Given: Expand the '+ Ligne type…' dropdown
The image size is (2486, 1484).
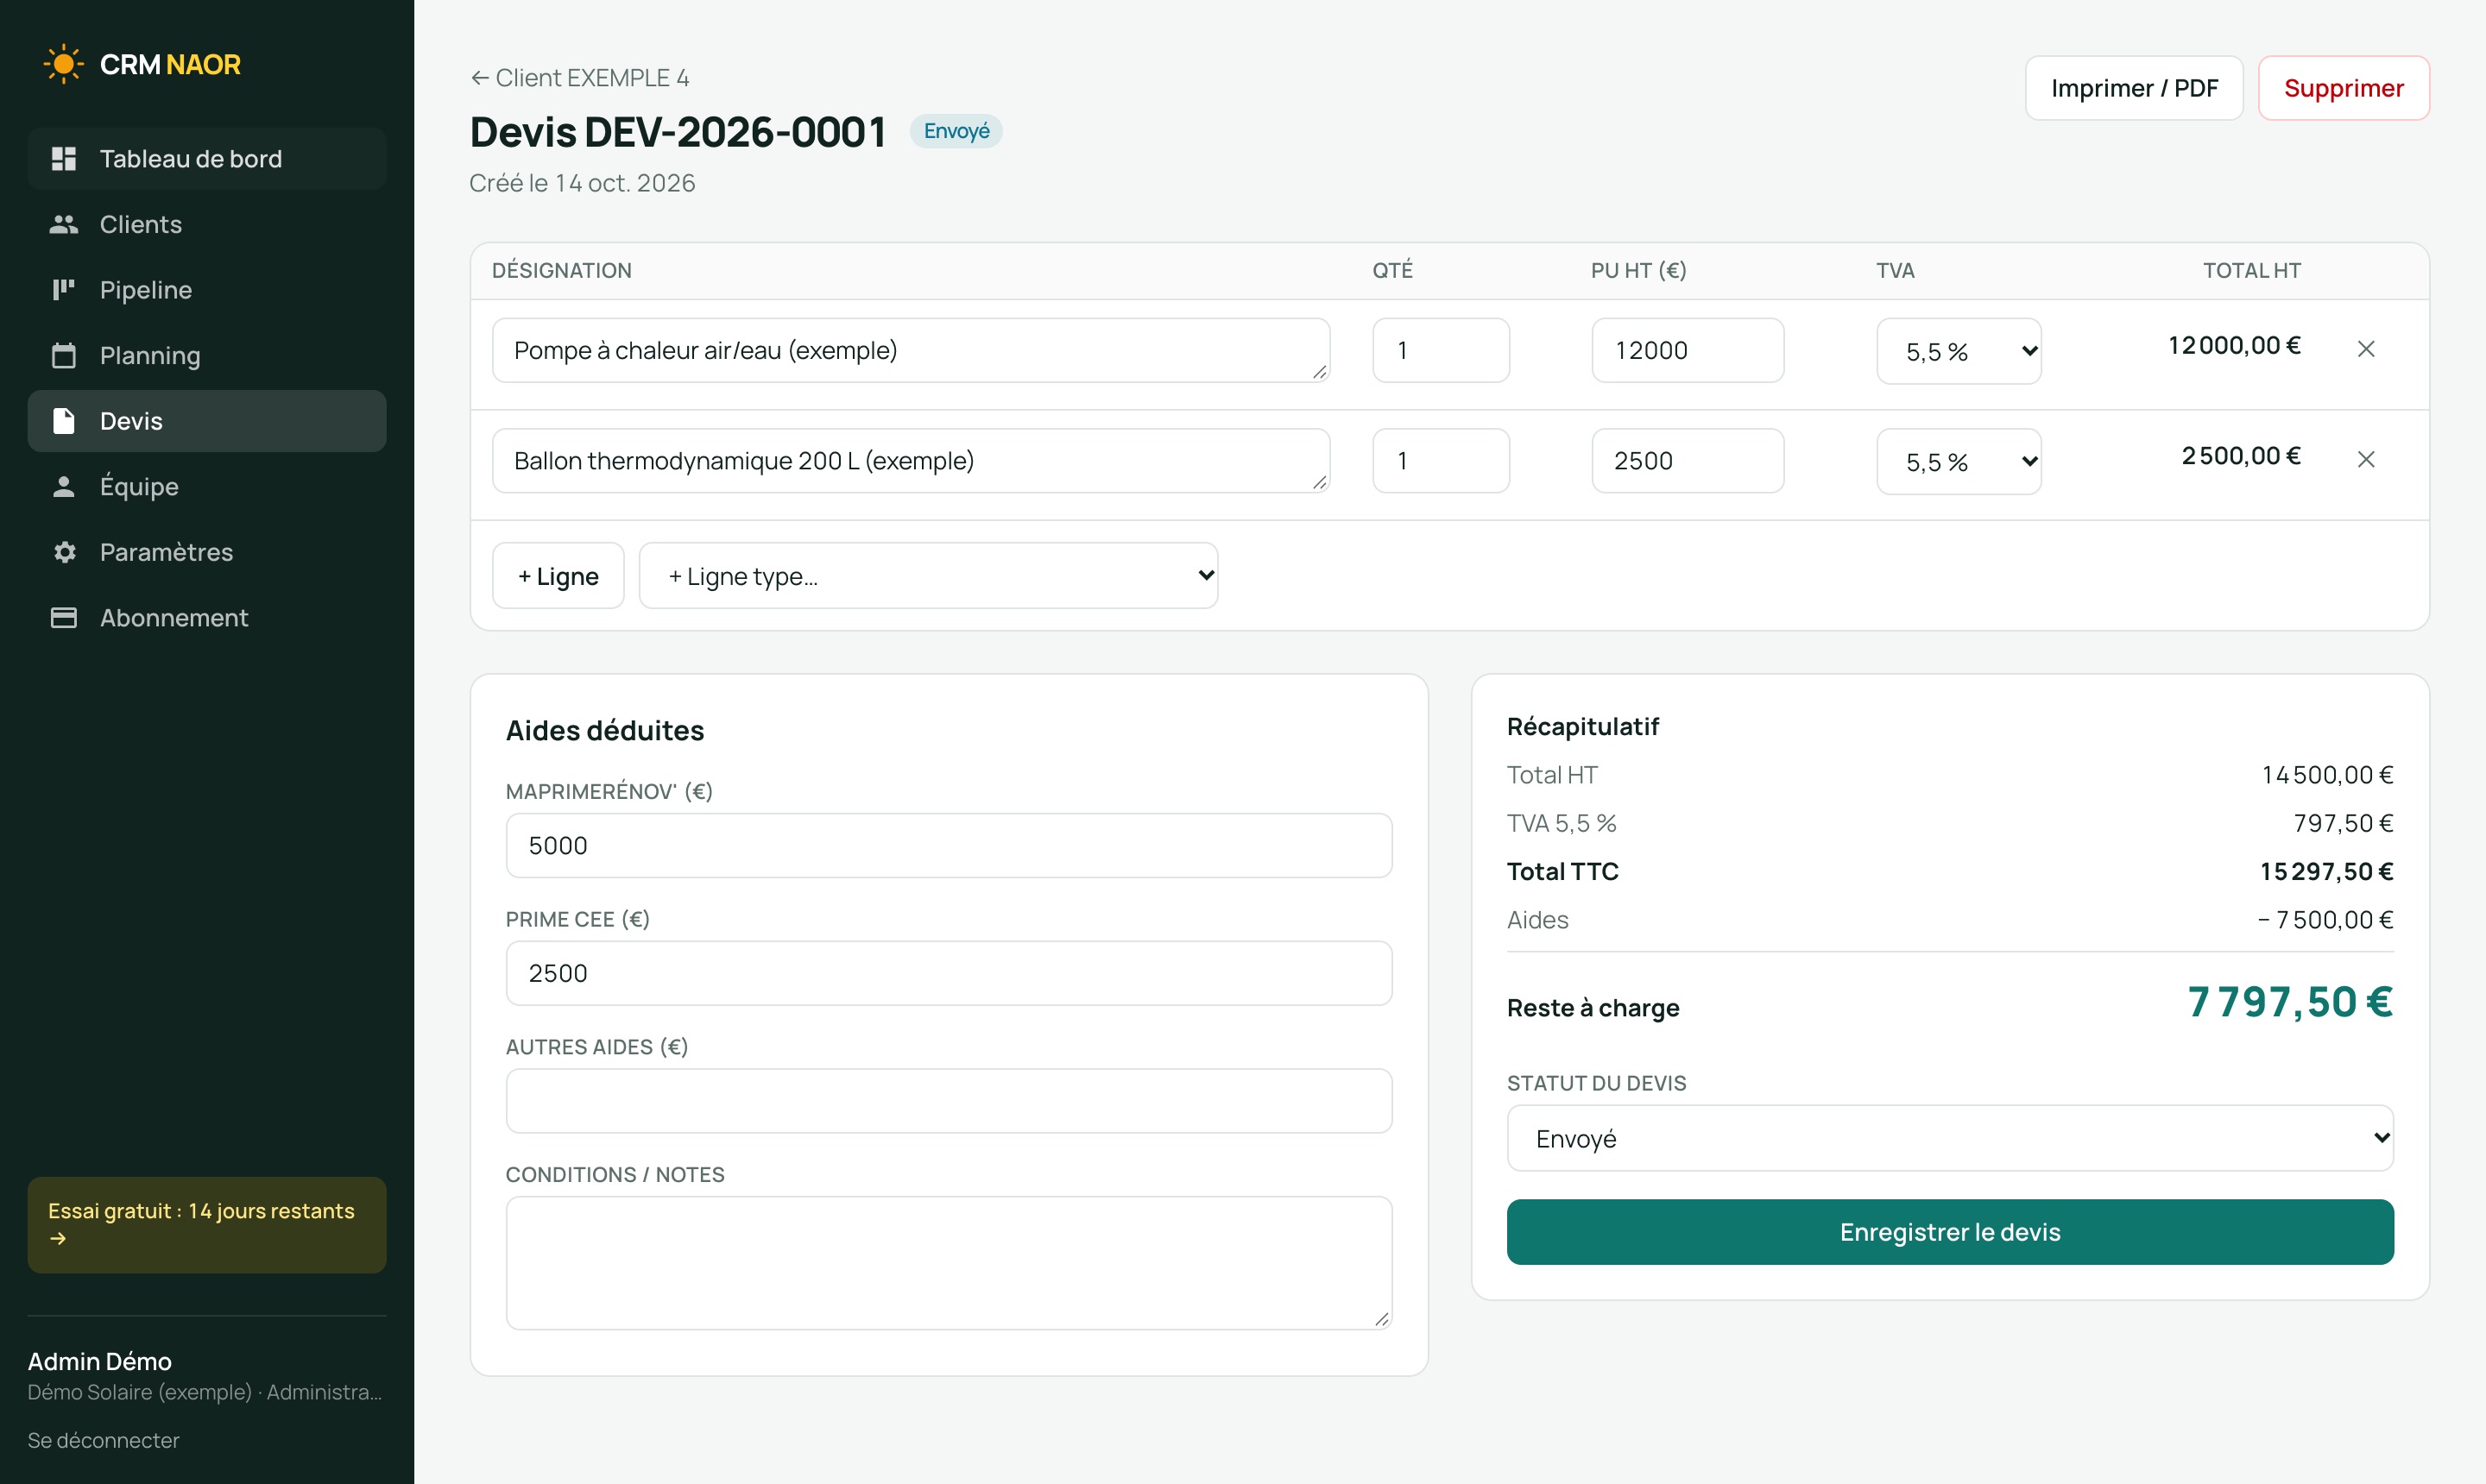Looking at the screenshot, I should click(x=929, y=576).
